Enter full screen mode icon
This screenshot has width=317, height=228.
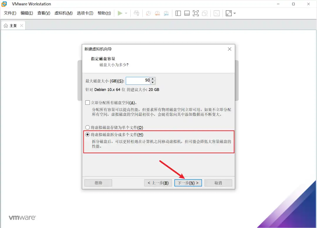pos(196,13)
